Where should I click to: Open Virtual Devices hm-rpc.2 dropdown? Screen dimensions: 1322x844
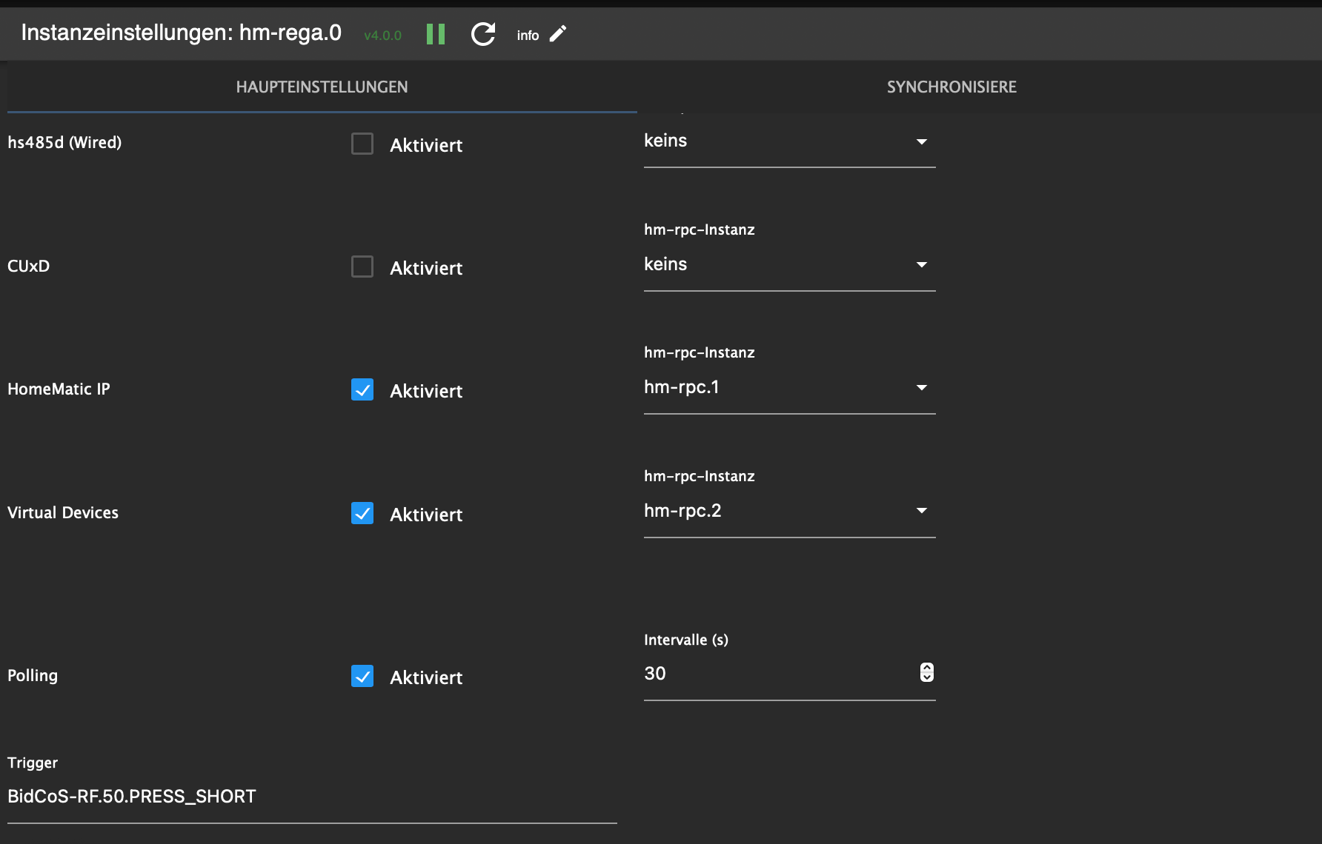(789, 511)
